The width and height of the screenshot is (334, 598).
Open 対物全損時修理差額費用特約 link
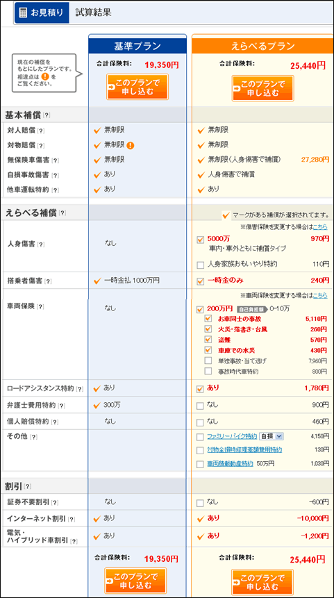click(x=244, y=450)
